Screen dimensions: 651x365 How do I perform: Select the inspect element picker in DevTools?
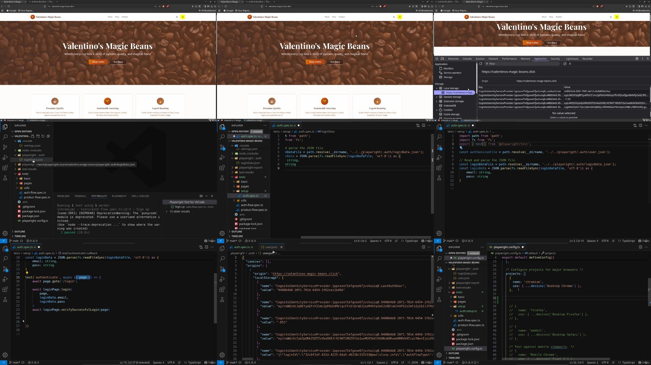click(x=437, y=58)
